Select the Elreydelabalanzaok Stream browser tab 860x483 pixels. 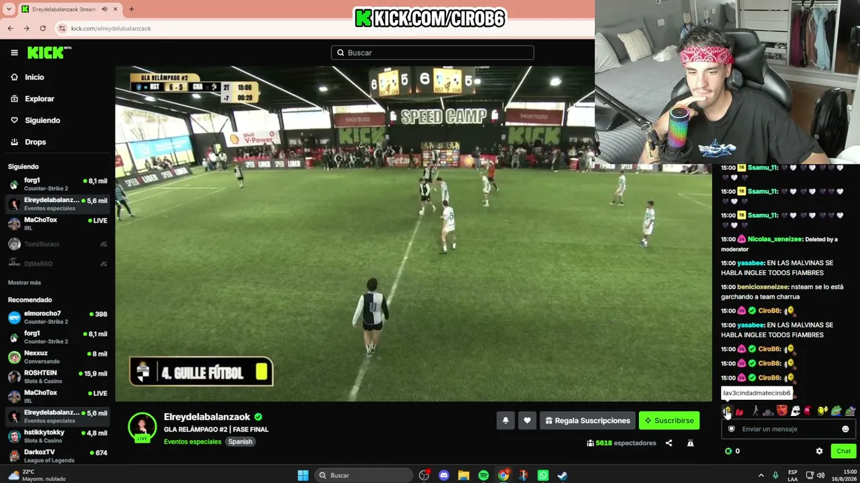coord(69,9)
